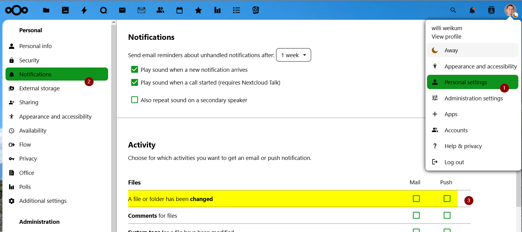Click the search magnifier icon
This screenshot has height=232, width=522.
coord(453,10)
